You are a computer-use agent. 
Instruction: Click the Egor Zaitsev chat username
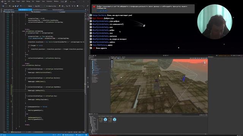[x=98, y=18]
